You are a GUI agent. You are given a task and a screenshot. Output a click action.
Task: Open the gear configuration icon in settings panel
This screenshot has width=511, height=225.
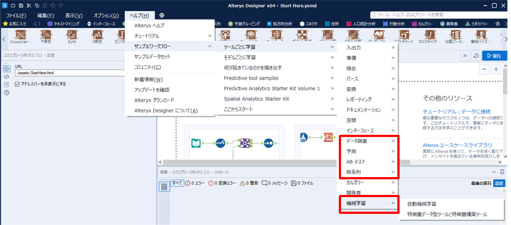tap(6, 69)
